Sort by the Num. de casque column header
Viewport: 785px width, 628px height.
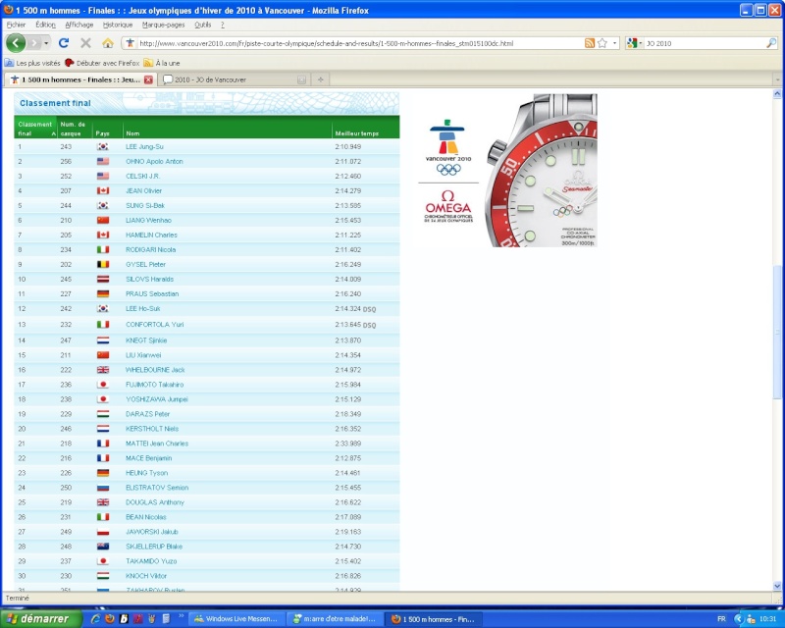pos(76,129)
